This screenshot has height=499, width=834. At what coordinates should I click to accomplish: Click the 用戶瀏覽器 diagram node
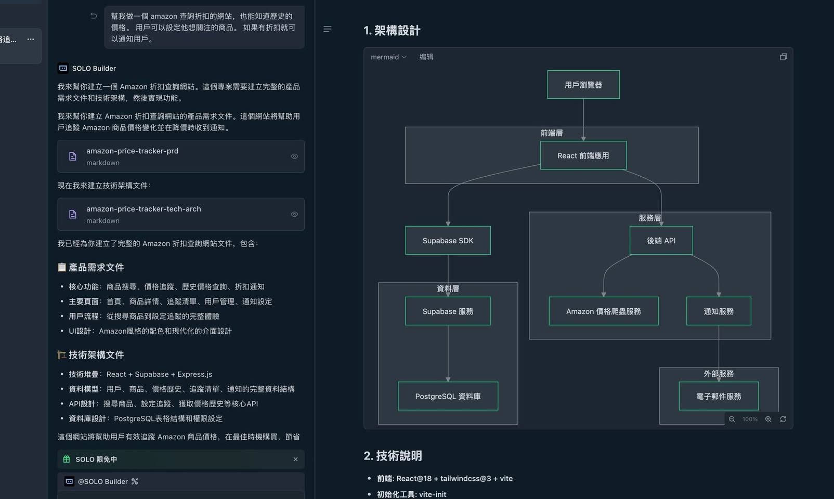coord(583,85)
